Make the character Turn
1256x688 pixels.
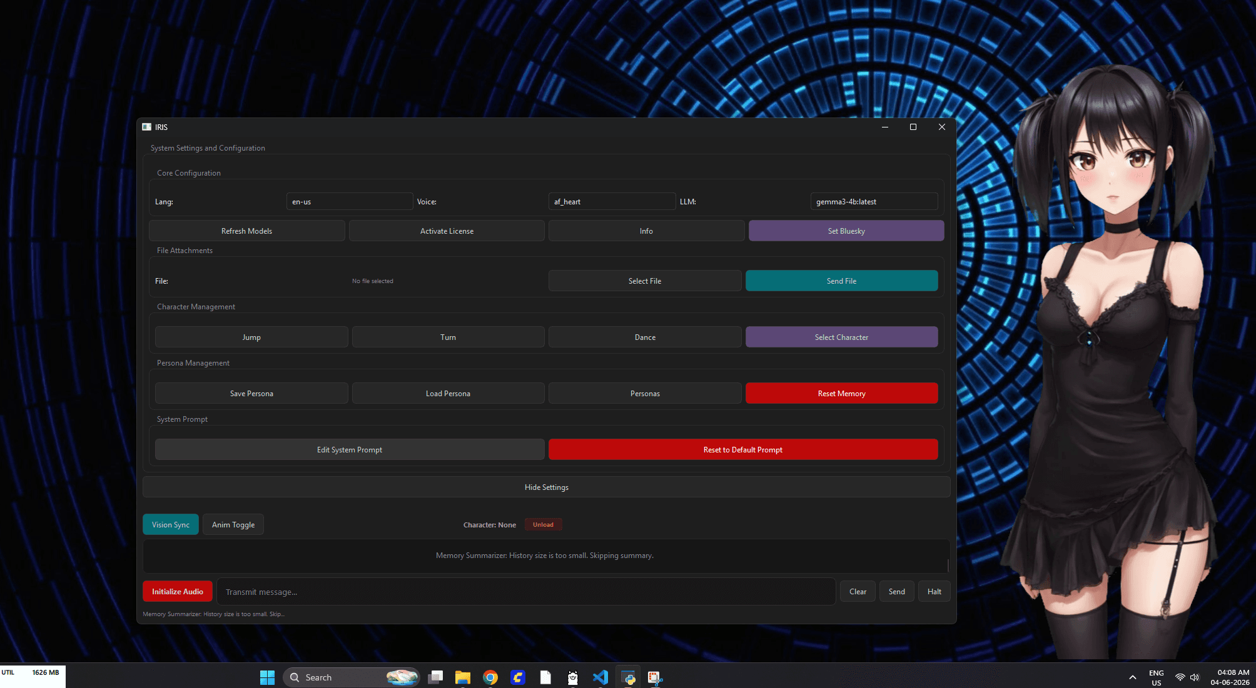click(x=448, y=337)
